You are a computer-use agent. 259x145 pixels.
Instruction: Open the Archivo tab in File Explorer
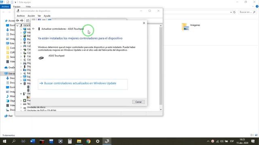click(x=5, y=6)
